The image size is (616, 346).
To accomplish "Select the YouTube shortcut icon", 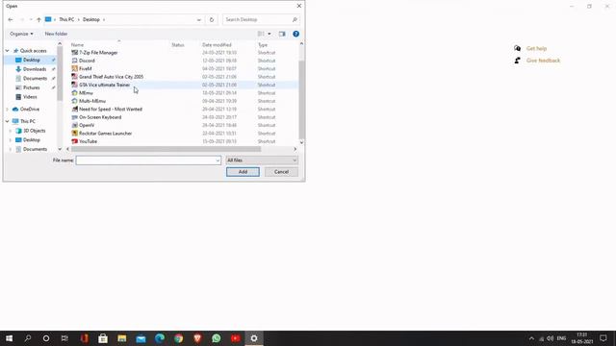I will (x=75, y=141).
